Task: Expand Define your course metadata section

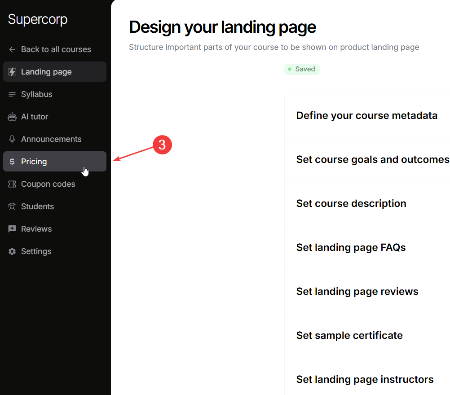Action: [366, 115]
